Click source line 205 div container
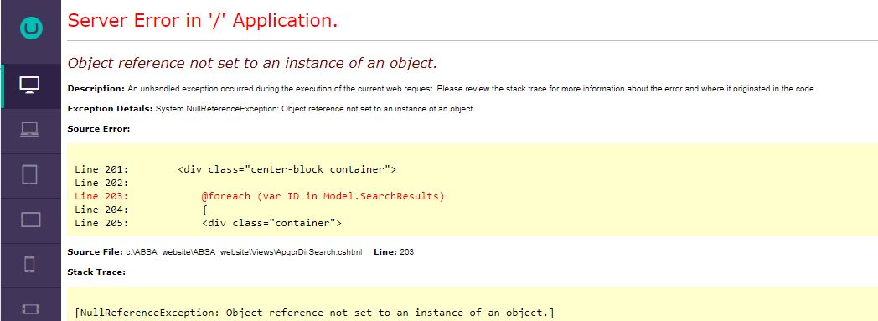The height and width of the screenshot is (321, 878). click(209, 223)
